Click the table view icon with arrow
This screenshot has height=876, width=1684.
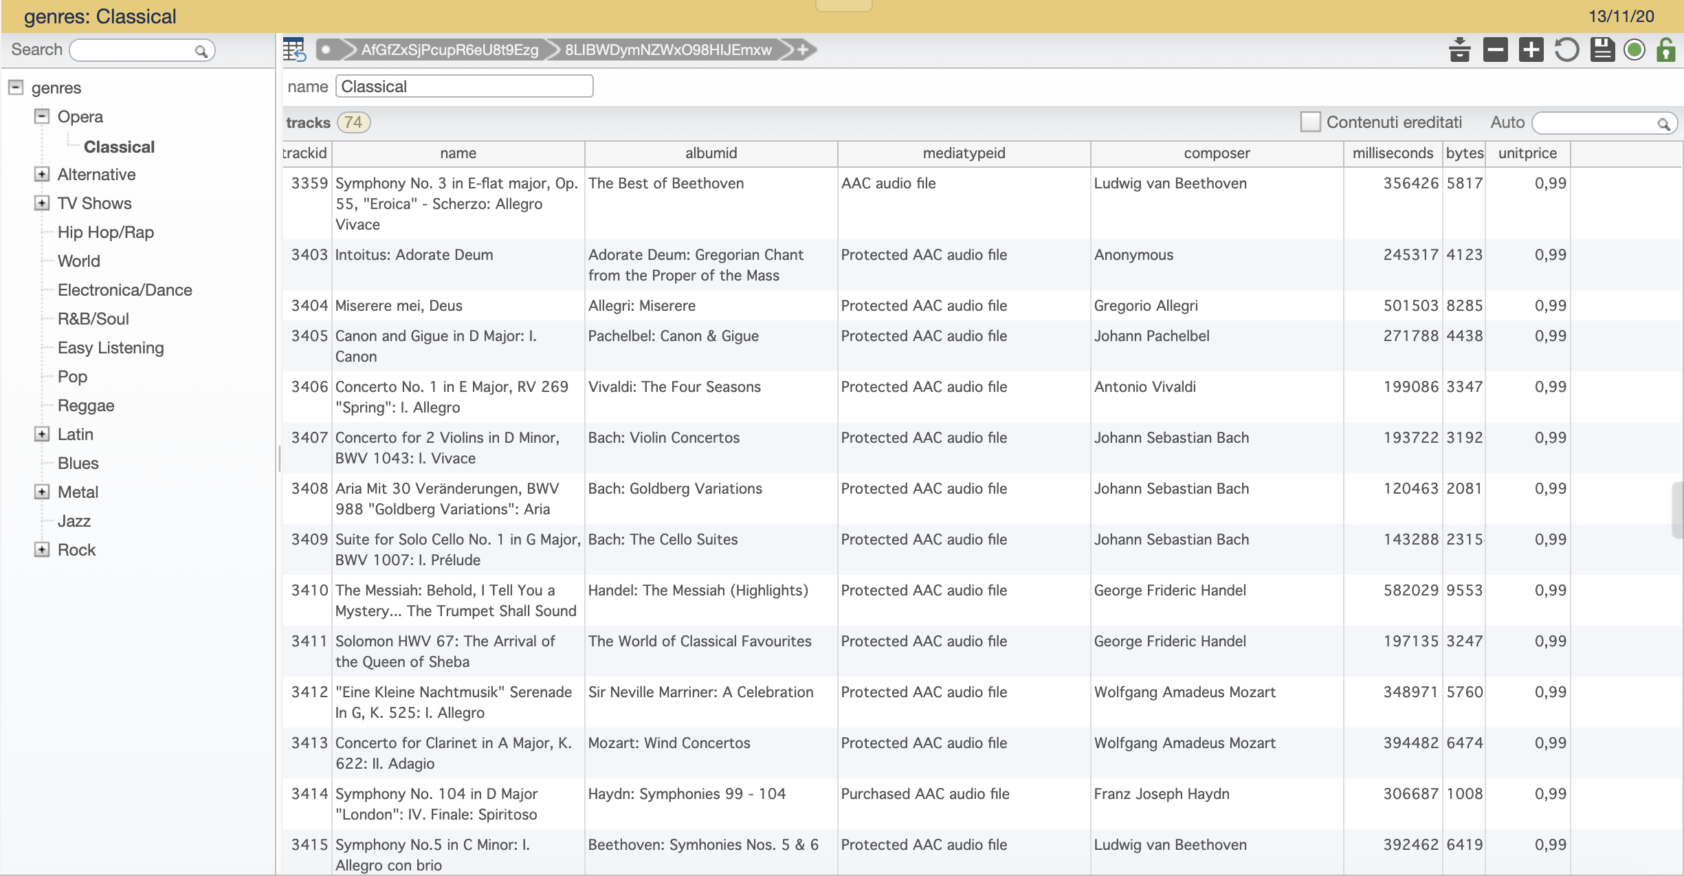tap(294, 50)
